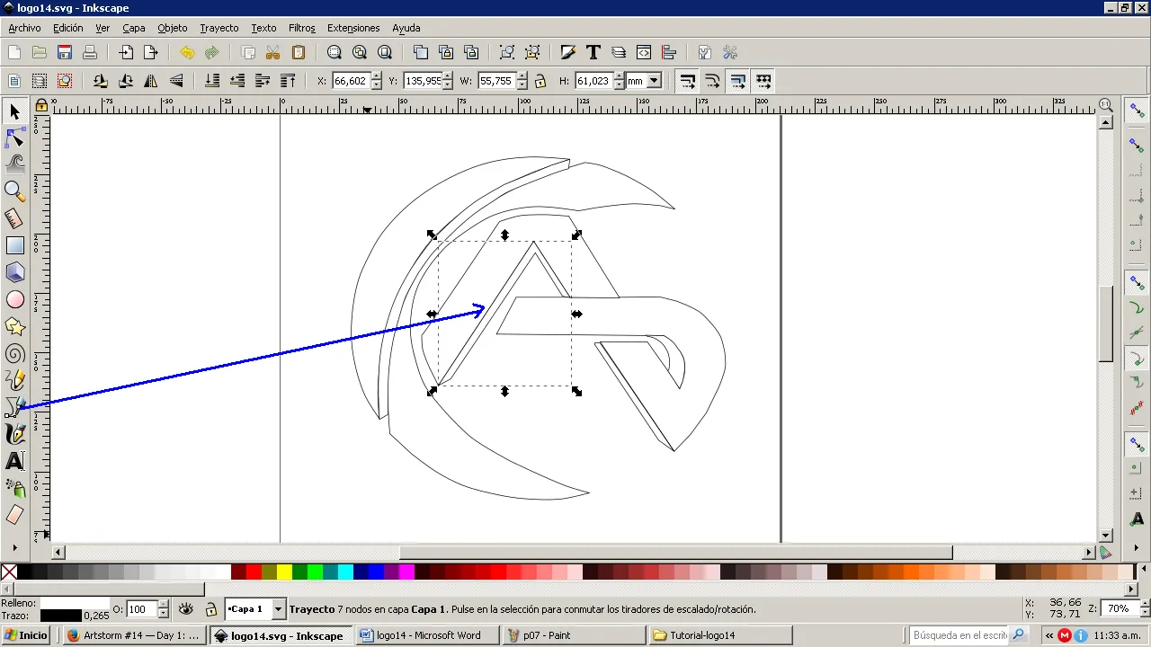Toggle the guides lock on the ruler corner
The image size is (1151, 647).
pos(41,106)
